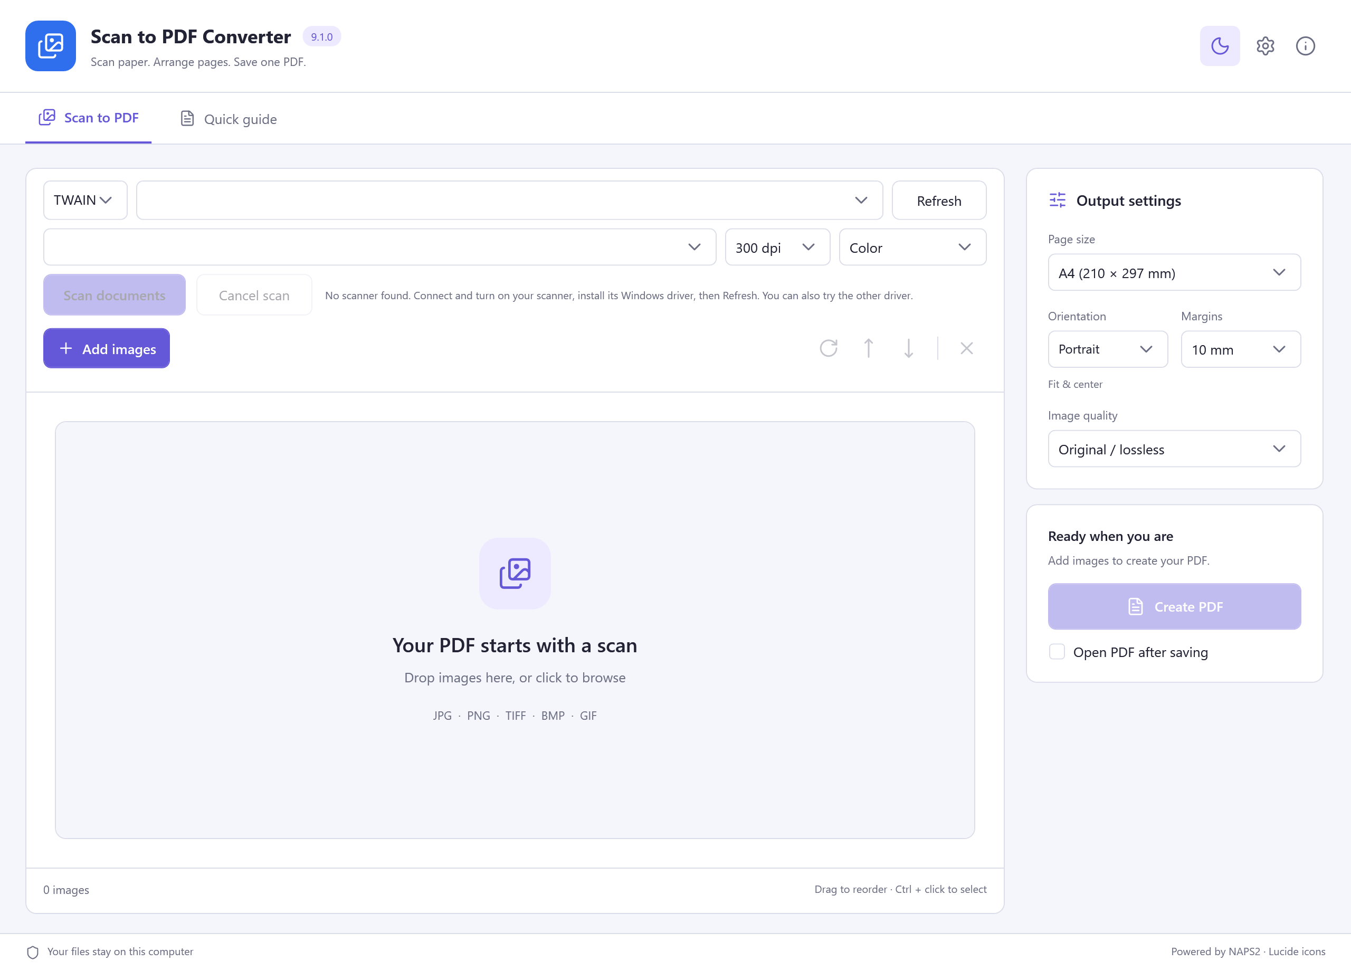Click the Refresh button
The width and height of the screenshot is (1351, 971).
[939, 201]
